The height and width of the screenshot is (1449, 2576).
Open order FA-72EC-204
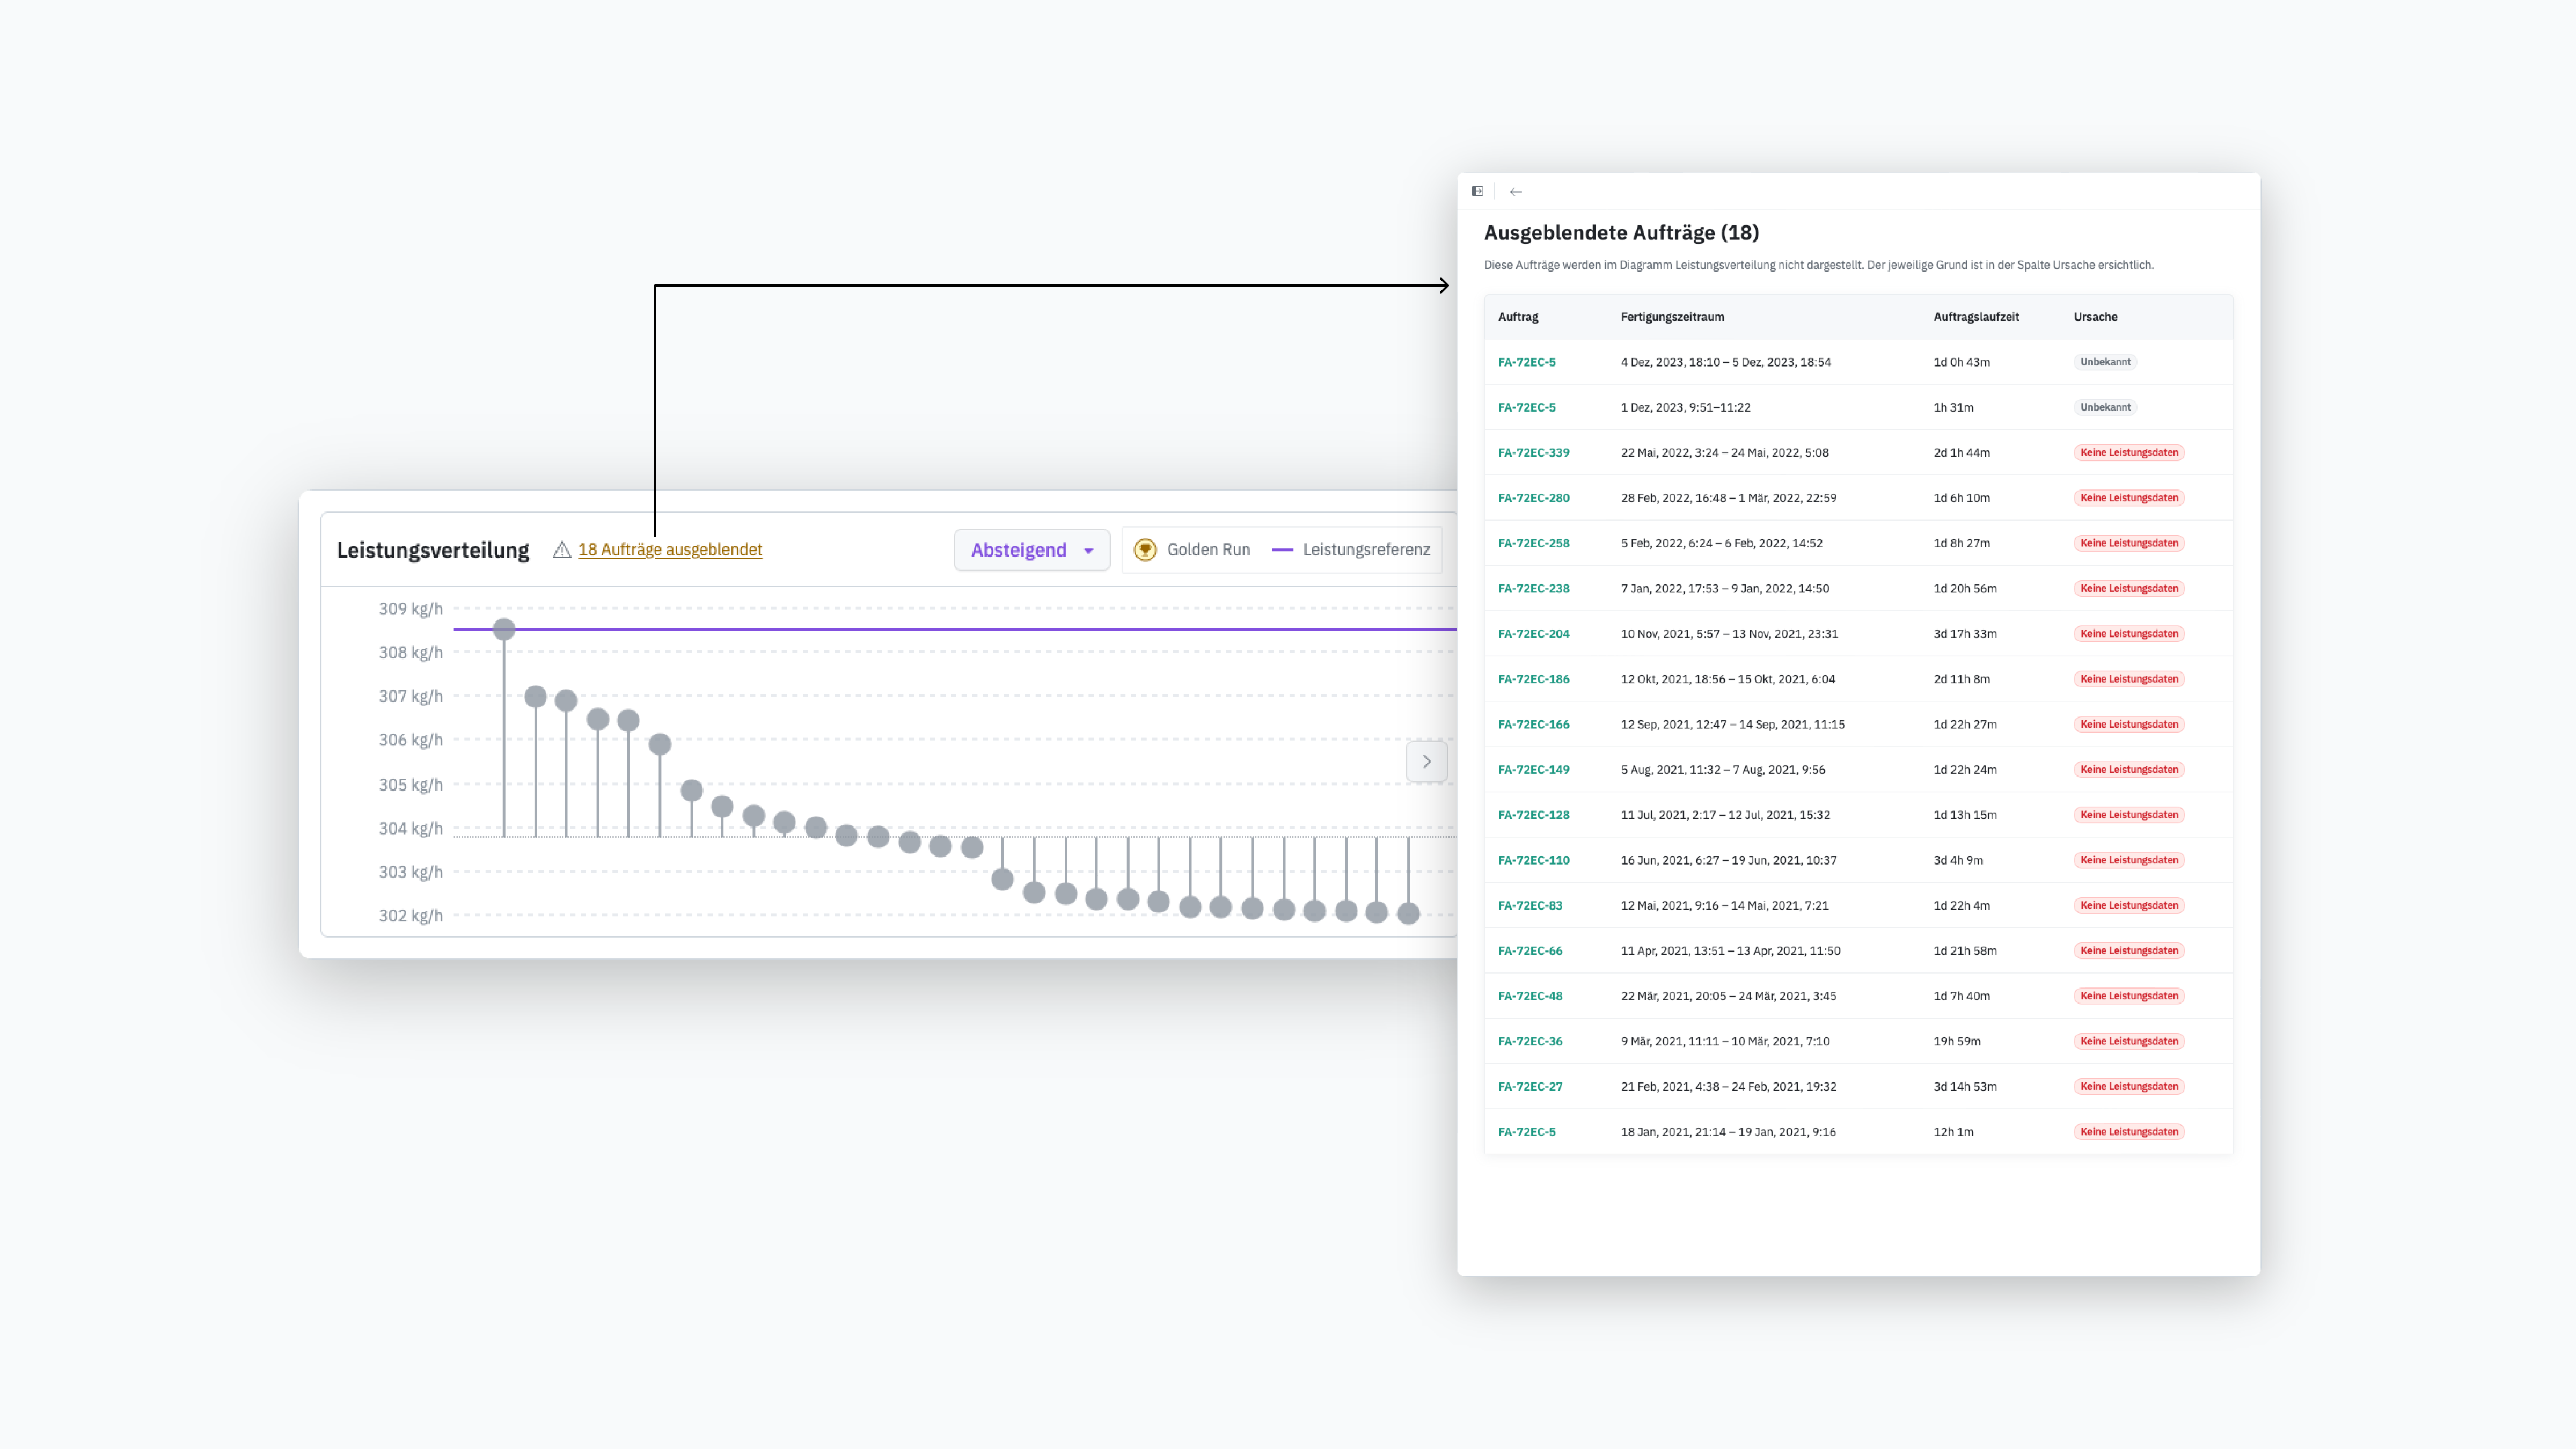1533,634
